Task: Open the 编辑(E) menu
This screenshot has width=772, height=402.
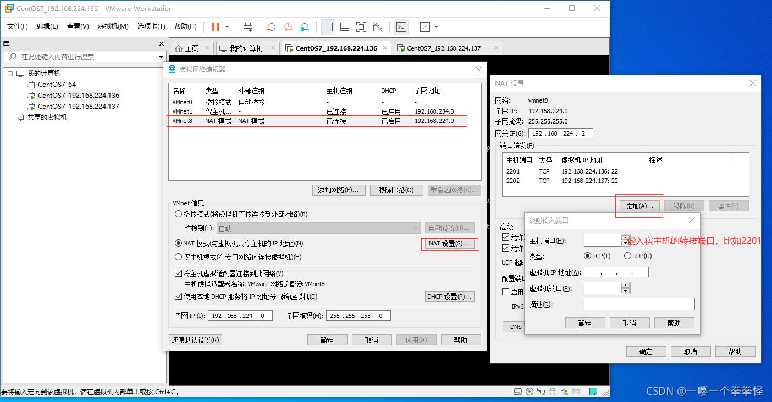Action: (47, 26)
